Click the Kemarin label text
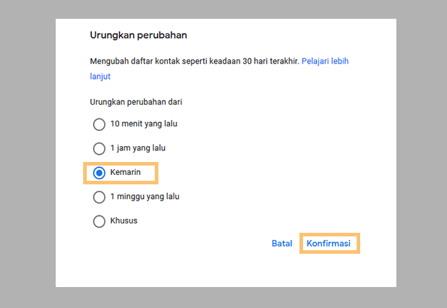The height and width of the screenshot is (308, 447). [125, 173]
